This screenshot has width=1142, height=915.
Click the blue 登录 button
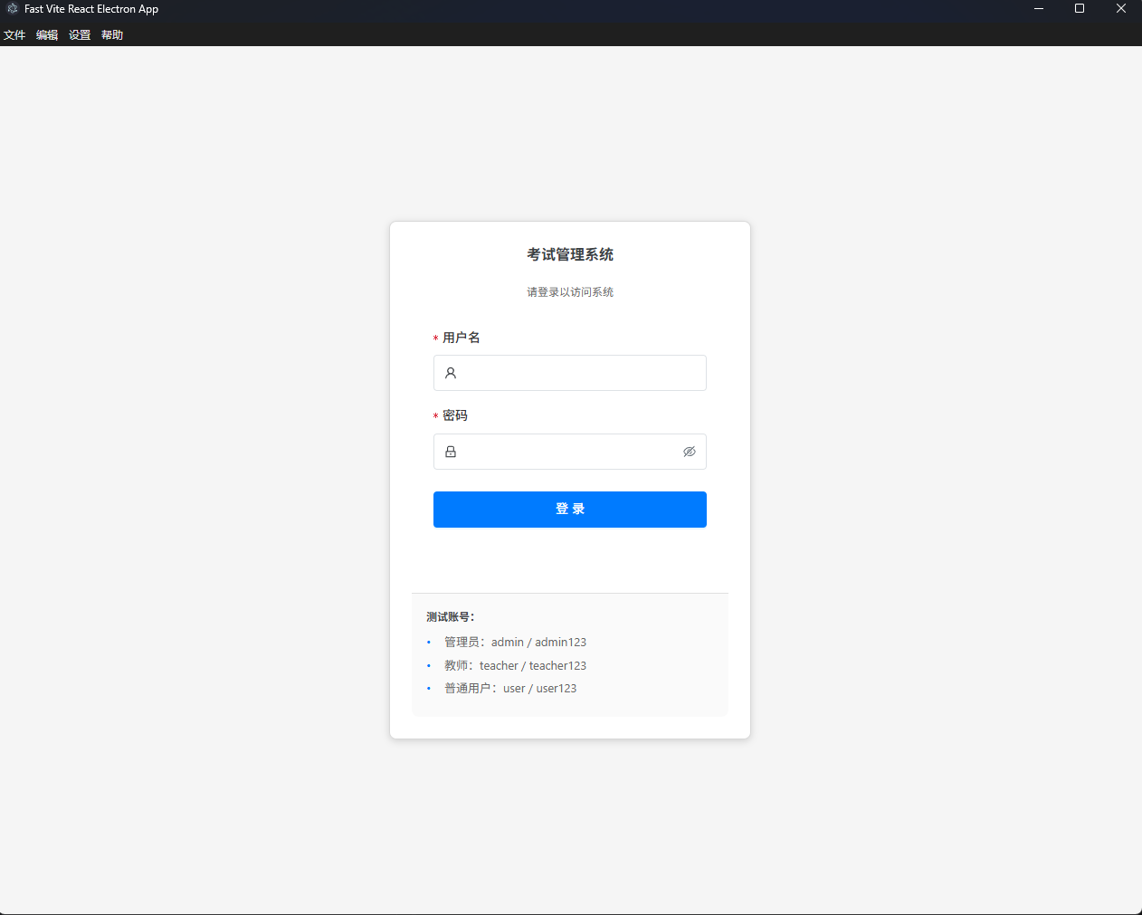coord(570,510)
